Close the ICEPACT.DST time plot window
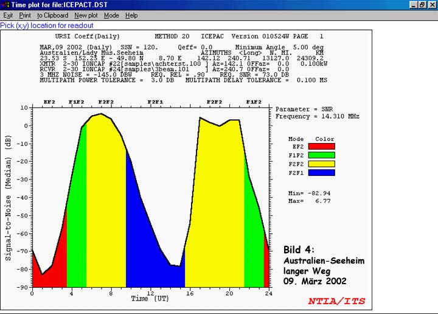This screenshot has height=314, width=438. pos(431,5)
